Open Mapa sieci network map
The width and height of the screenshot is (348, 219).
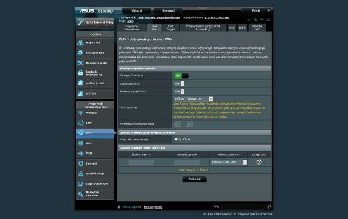click(95, 43)
